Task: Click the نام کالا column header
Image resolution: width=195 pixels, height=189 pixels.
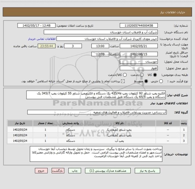Action: tap(120, 123)
